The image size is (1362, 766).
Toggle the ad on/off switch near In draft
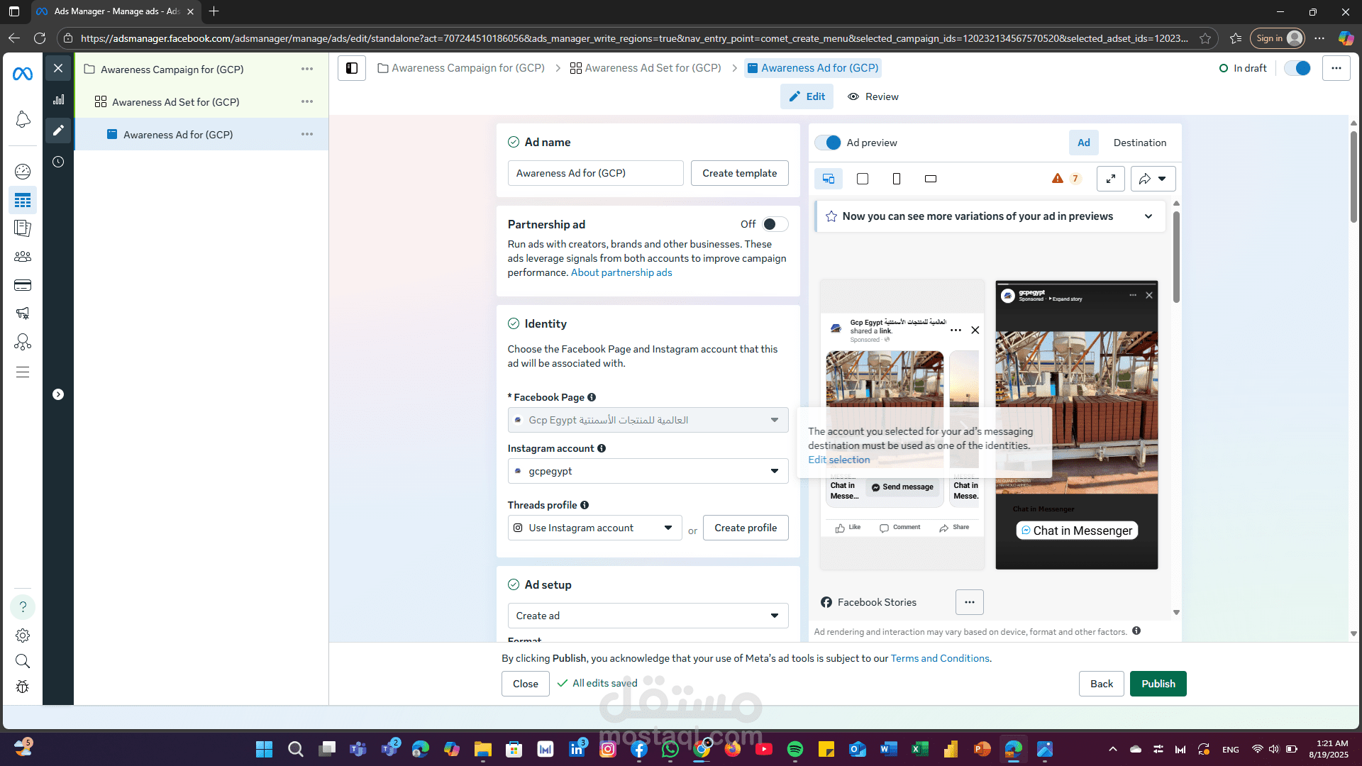pos(1297,68)
